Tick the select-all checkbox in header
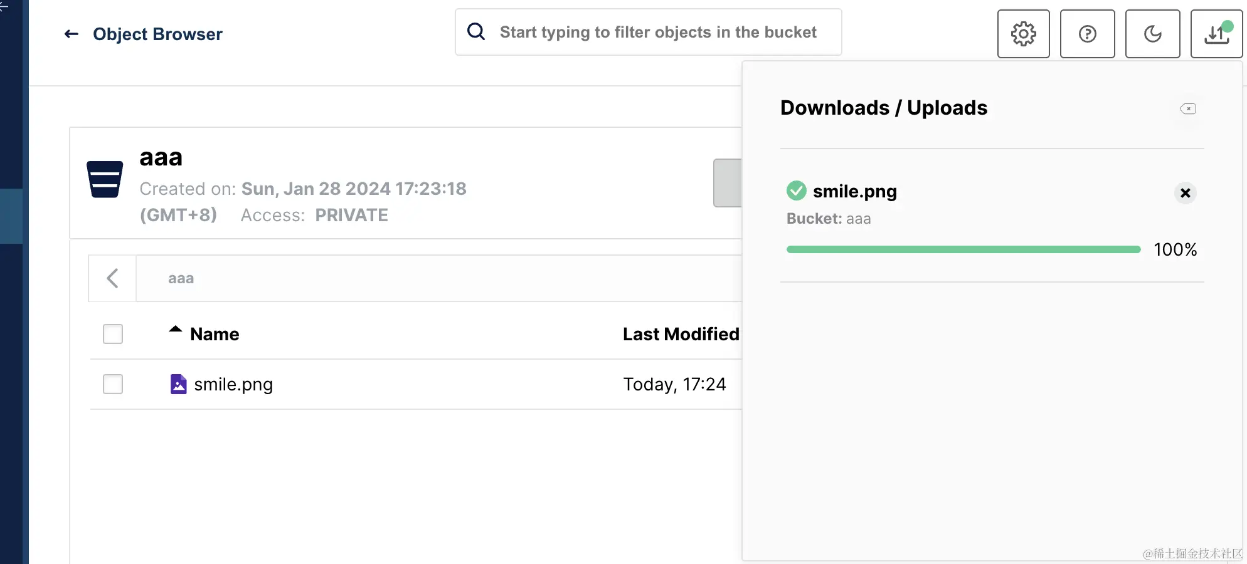Viewport: 1247px width, 564px height. [x=113, y=334]
